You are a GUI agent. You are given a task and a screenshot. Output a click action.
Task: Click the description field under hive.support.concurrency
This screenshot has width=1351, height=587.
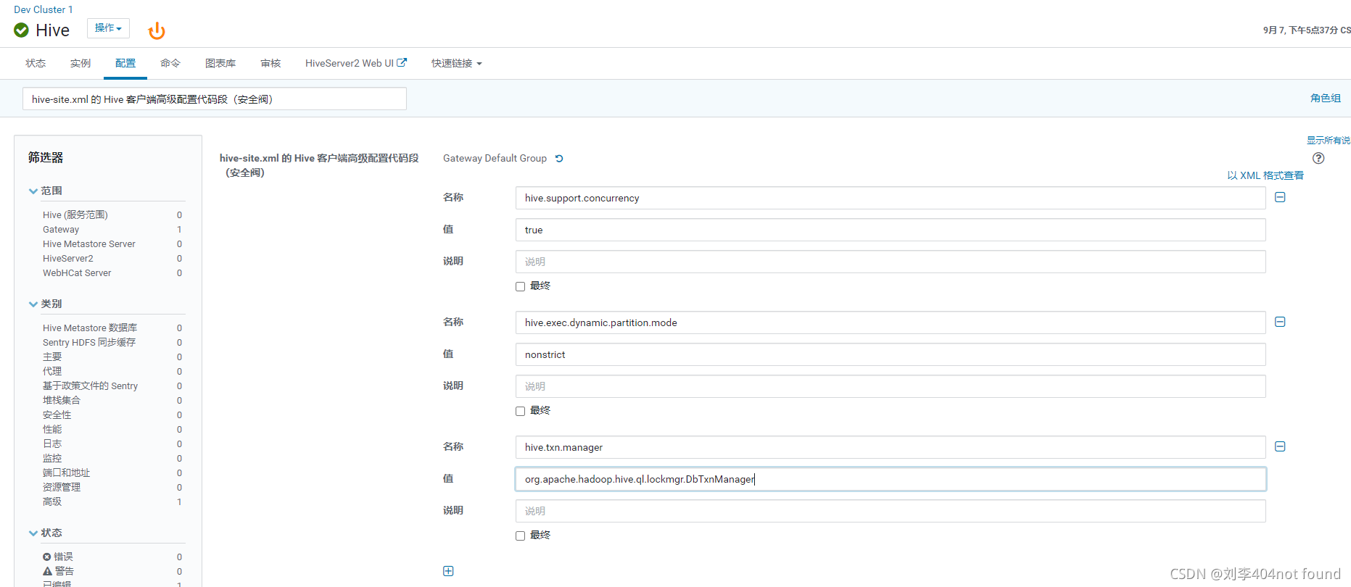(x=891, y=262)
